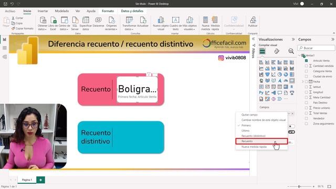Choose Recuento in the context menu
The image size is (336, 189).
point(261,141)
